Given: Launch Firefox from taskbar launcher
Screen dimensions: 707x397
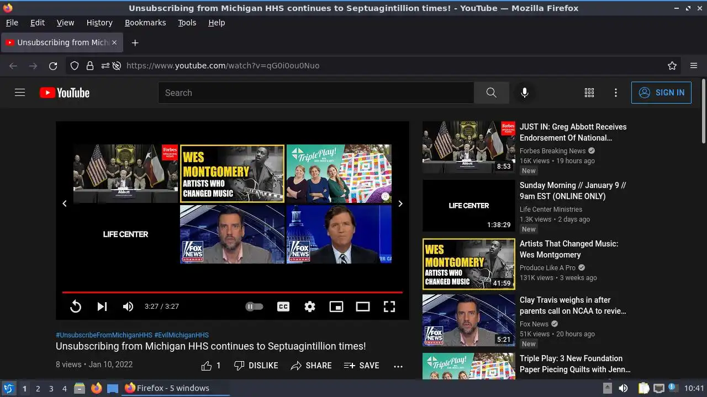Looking at the screenshot, I should coord(96,388).
